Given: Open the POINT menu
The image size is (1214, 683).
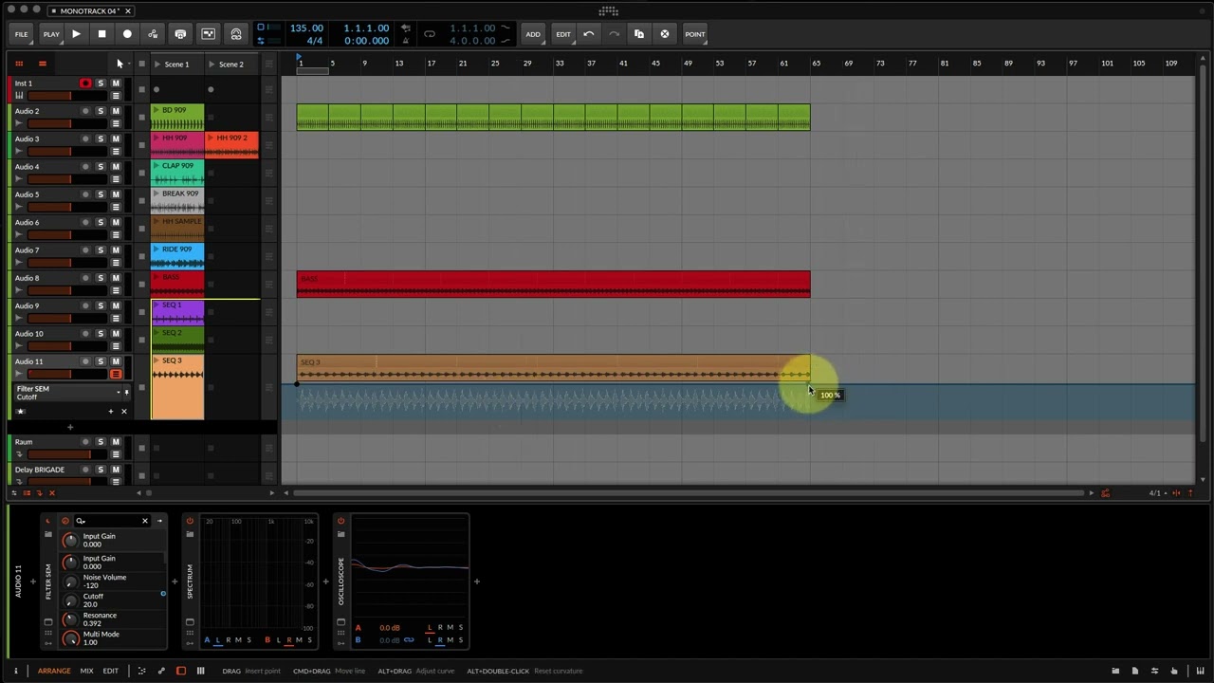Looking at the screenshot, I should (695, 34).
